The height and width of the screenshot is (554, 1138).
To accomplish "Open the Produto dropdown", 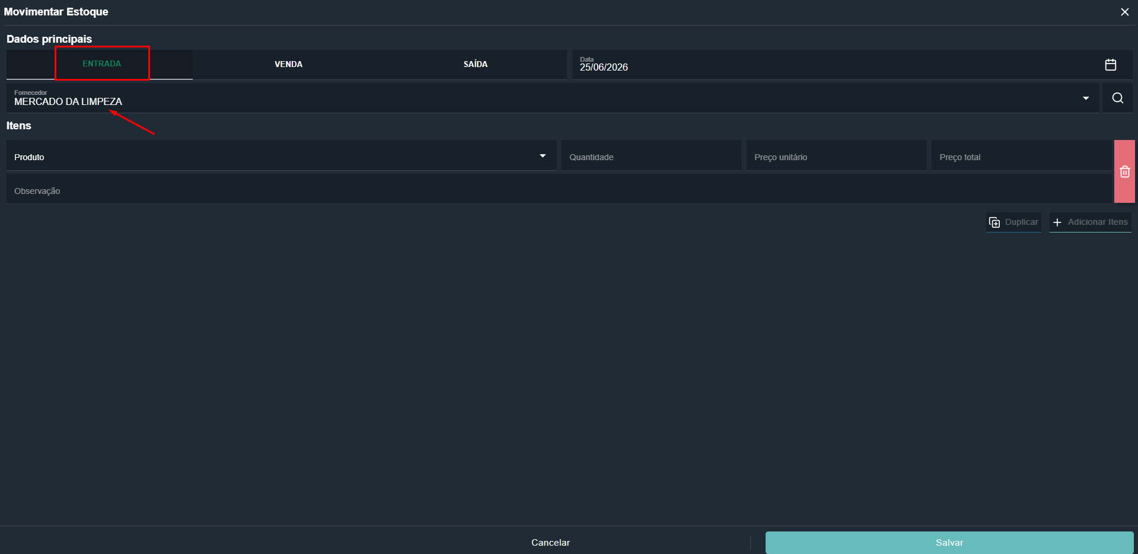I will click(x=282, y=156).
